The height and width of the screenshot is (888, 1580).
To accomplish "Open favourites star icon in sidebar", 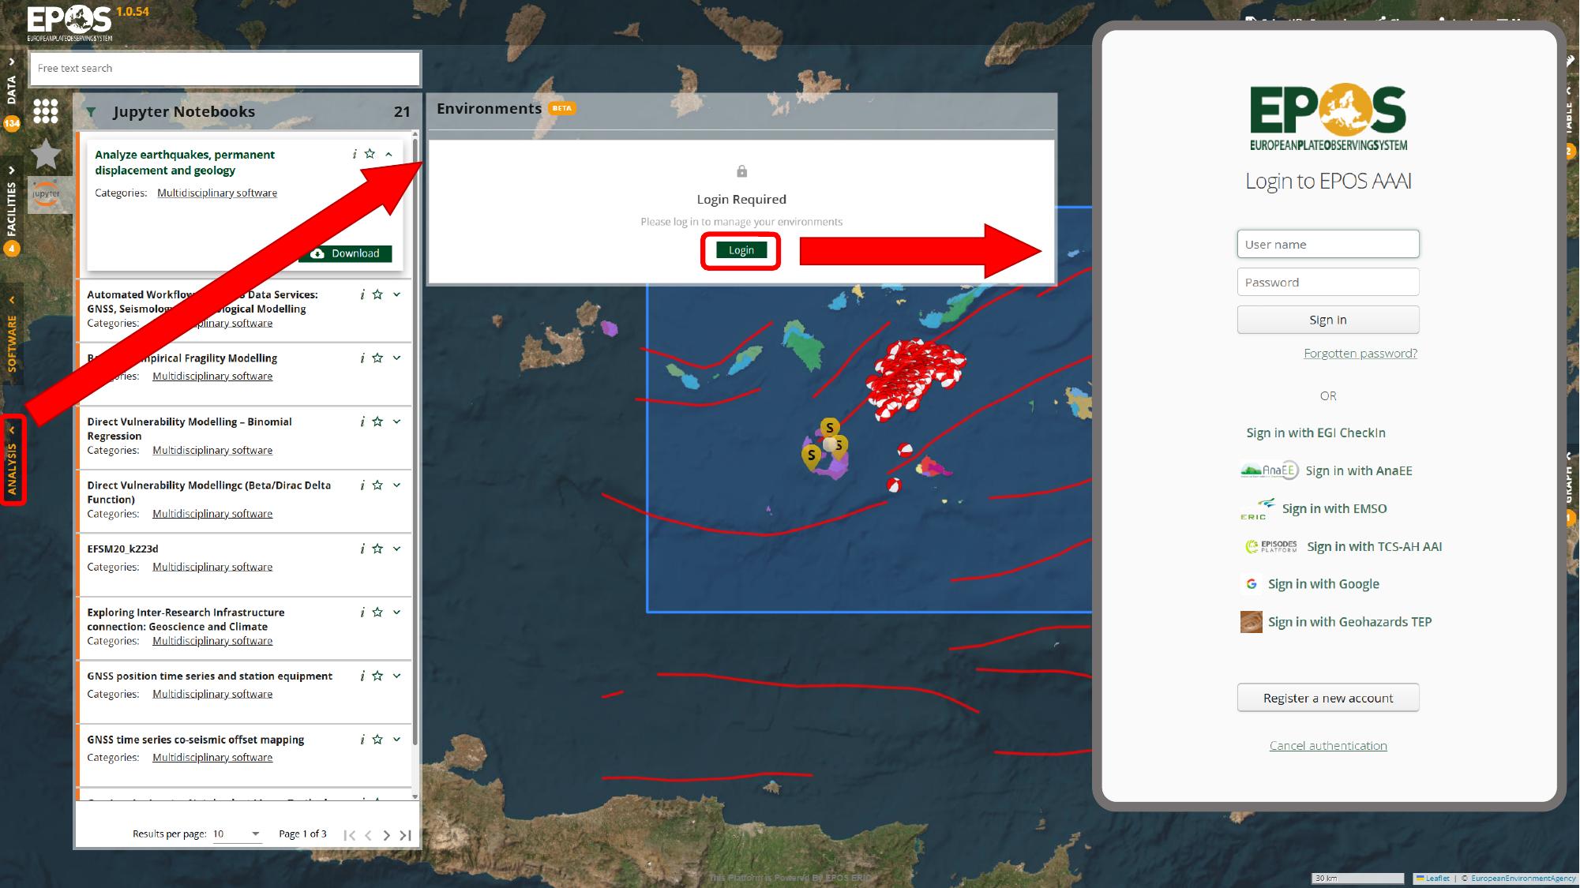I will [x=46, y=154].
